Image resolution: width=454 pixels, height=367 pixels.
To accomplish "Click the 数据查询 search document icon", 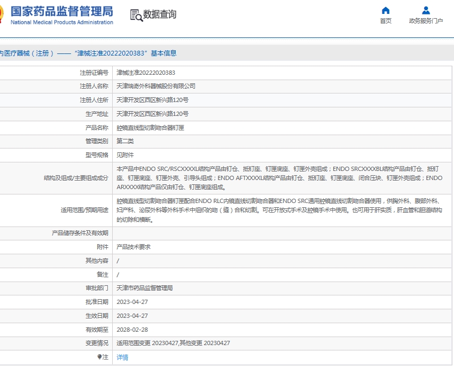I will pos(136,15).
